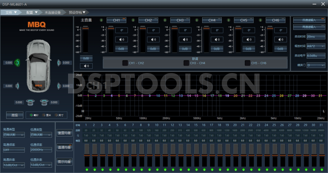The image size is (328, 173).
Task: Click the 低通频率 20000Hz input field
Action: tap(41, 150)
